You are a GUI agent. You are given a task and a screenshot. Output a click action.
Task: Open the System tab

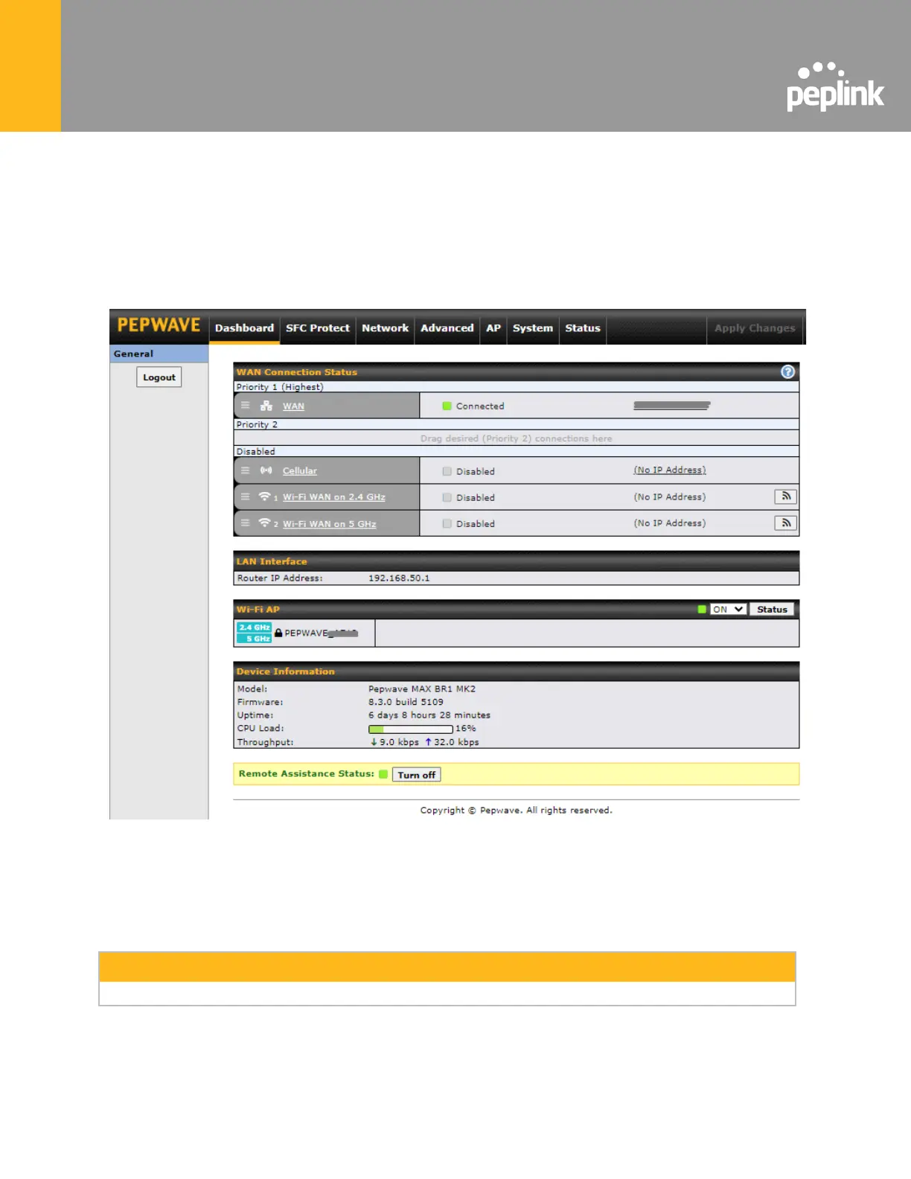[x=533, y=328]
